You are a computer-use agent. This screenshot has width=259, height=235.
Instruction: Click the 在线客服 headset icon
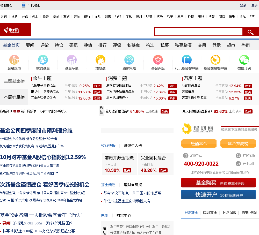coord(238,156)
